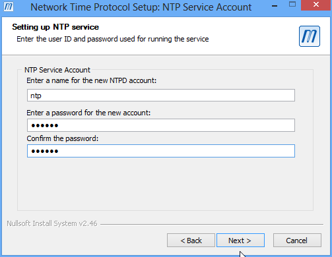The height and width of the screenshot is (257, 332).
Task: Cancel the NTP installation
Action: (x=297, y=241)
